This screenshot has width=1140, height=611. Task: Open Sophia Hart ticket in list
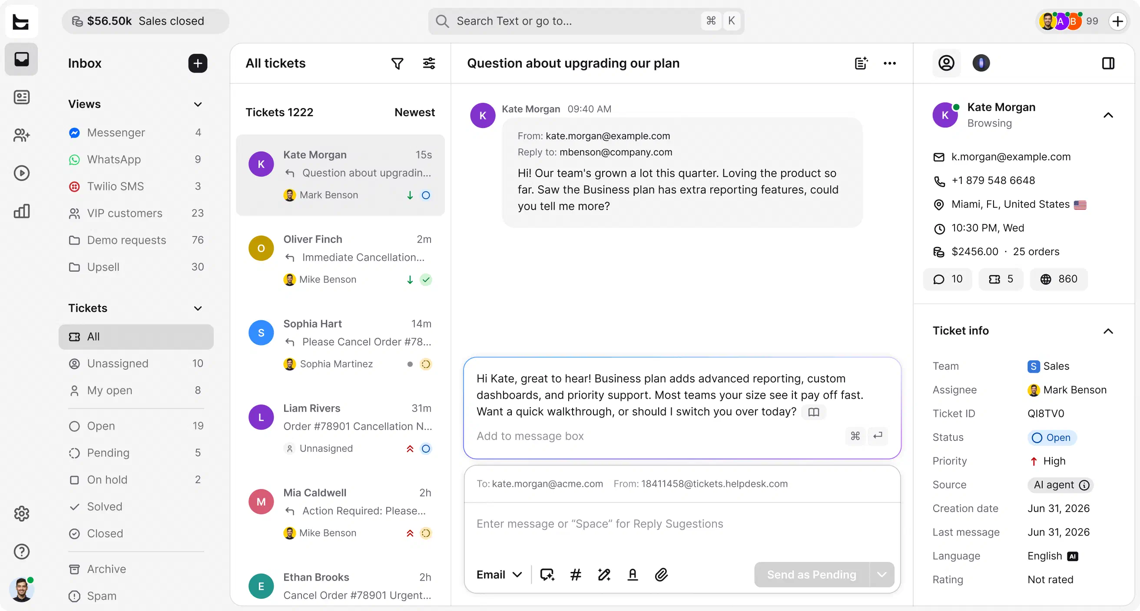click(340, 344)
